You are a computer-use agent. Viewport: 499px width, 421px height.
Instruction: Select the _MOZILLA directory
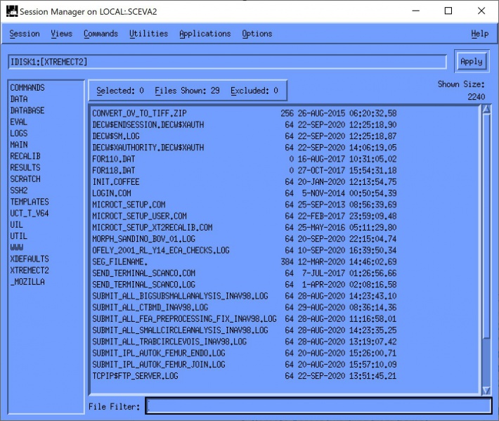[27, 283]
